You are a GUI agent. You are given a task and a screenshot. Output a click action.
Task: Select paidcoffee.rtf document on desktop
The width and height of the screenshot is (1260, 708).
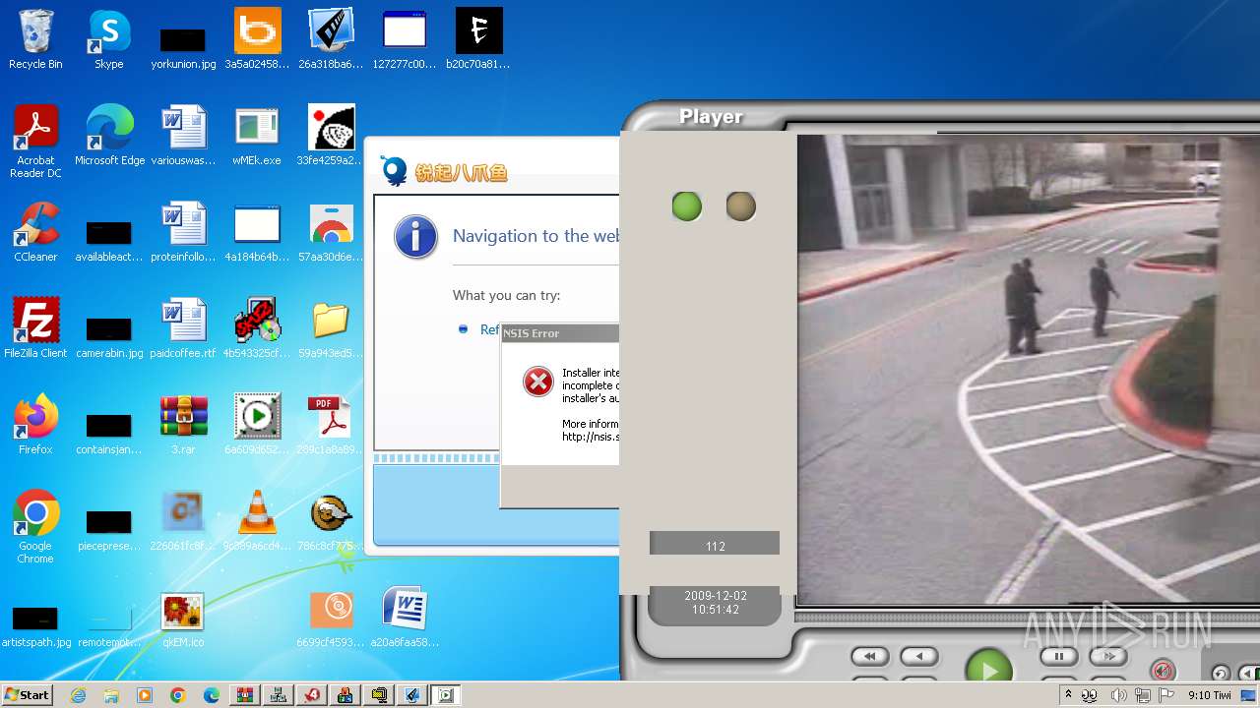[183, 328]
